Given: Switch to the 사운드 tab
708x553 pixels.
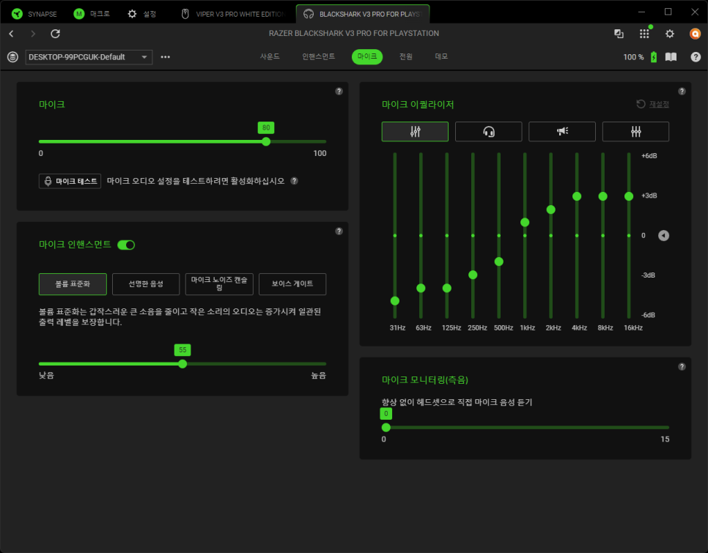Looking at the screenshot, I should click(270, 56).
